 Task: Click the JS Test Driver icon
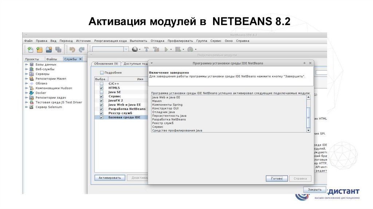32,102
